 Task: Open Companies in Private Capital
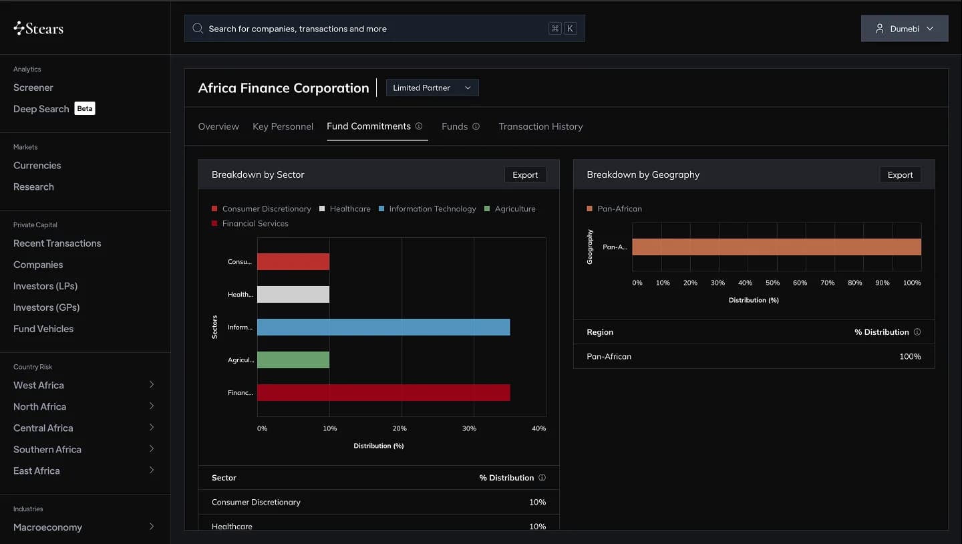point(38,265)
